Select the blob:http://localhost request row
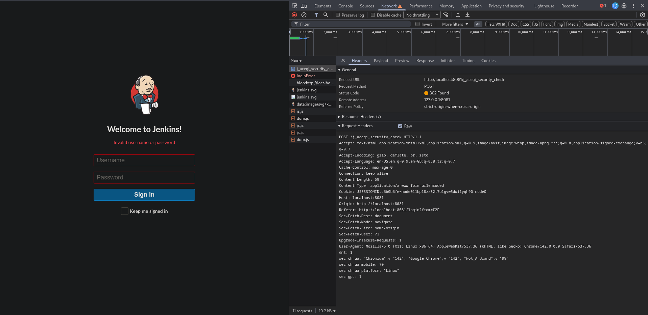 (312, 83)
